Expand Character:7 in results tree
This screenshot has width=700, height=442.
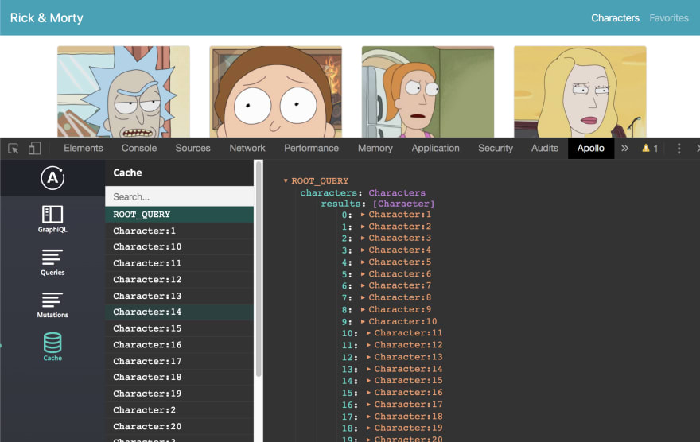tap(363, 285)
